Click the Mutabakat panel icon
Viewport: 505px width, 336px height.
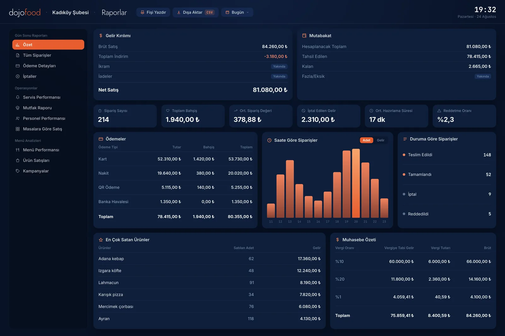pos(304,36)
